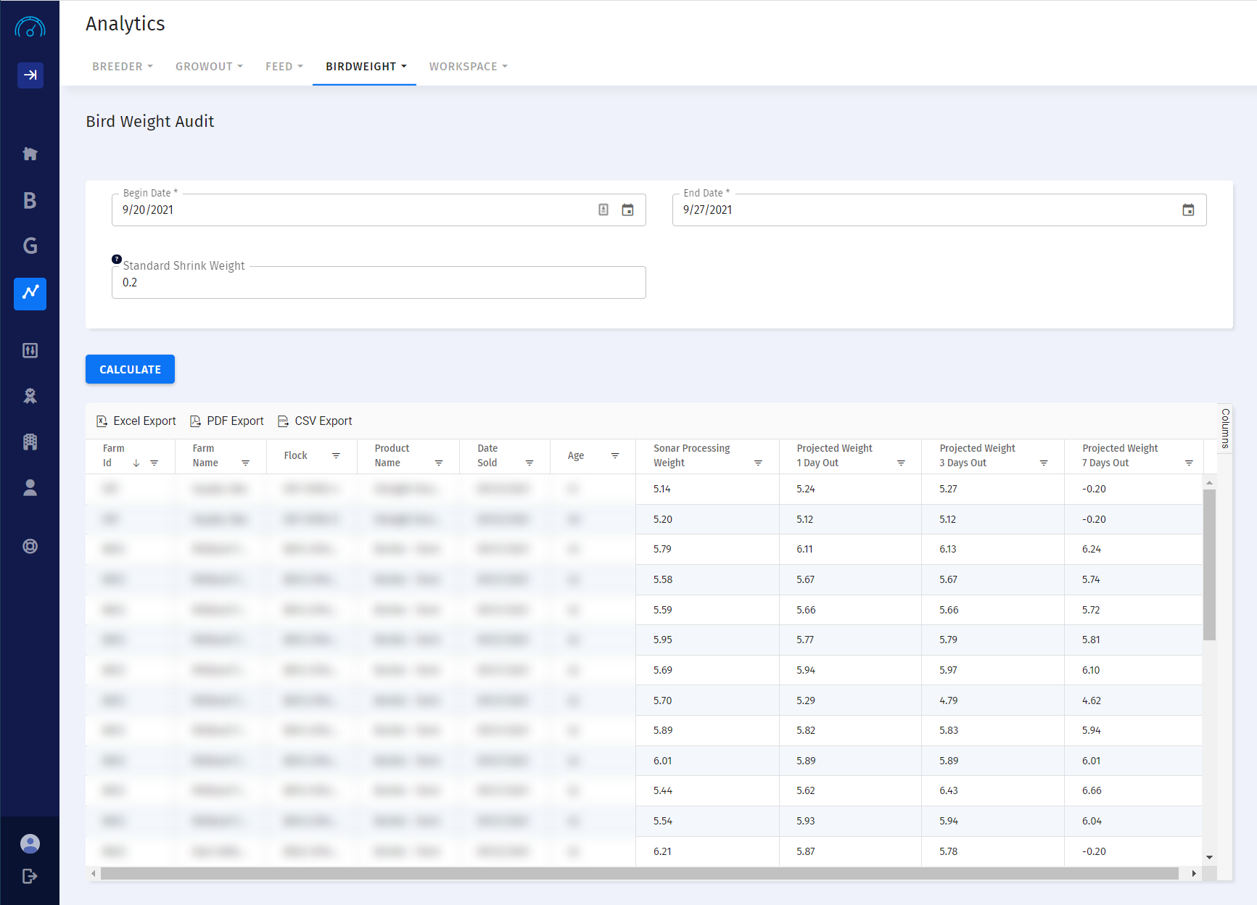Open Projected Weight 1 Day Out filter
1257x905 pixels.
(901, 463)
